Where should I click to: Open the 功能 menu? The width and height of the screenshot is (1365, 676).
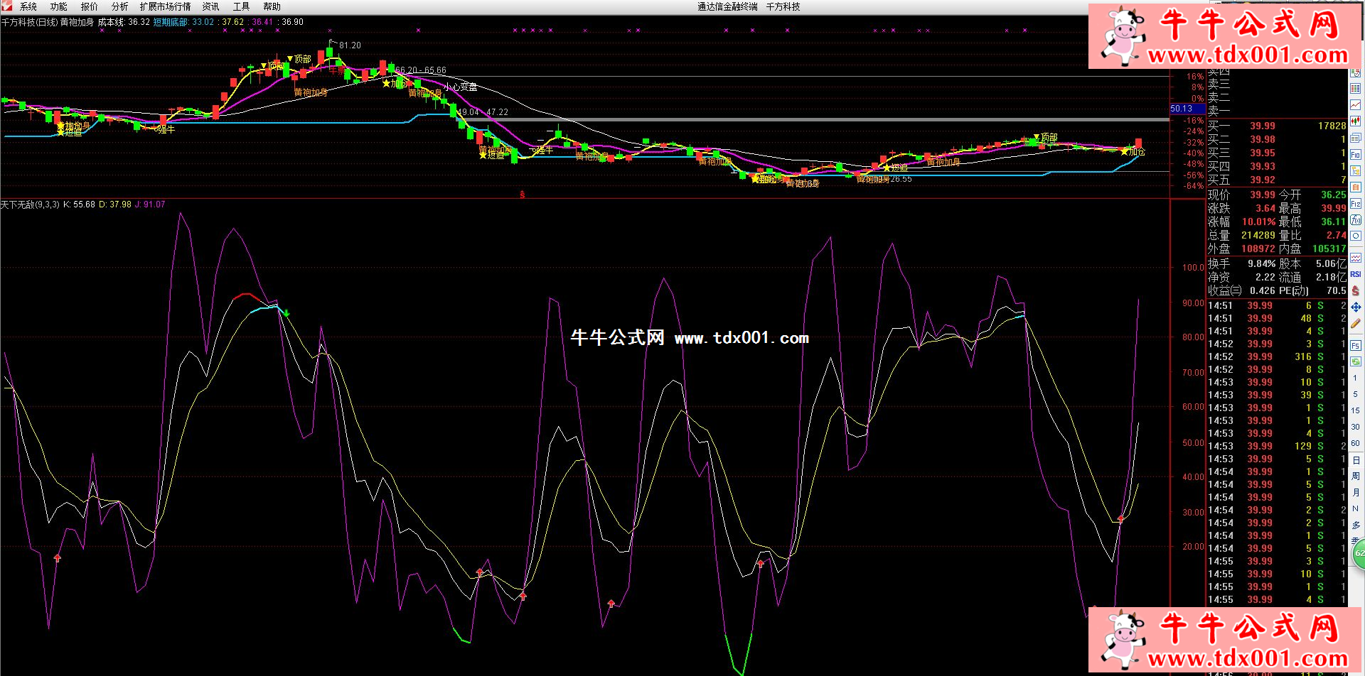tap(58, 6)
